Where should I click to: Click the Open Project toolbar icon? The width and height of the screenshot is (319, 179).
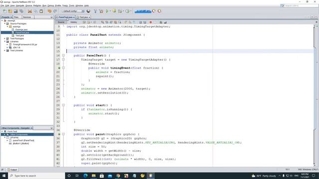(x=15, y=11)
